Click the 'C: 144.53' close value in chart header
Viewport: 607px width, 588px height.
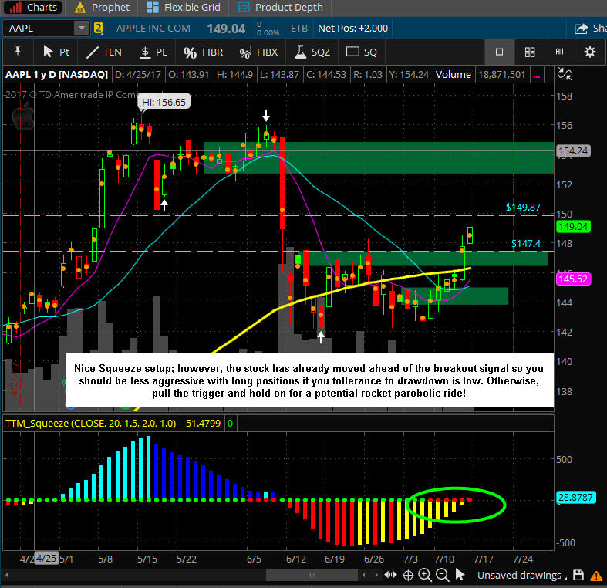click(326, 74)
